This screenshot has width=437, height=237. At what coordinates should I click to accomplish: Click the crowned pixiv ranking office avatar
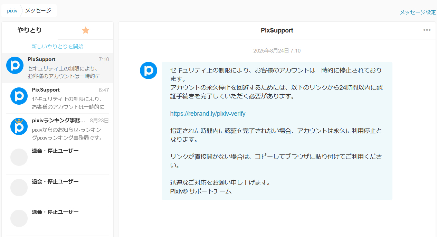[19, 126]
